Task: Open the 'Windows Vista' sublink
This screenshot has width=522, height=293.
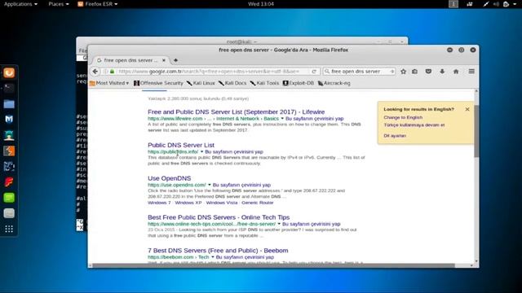Action: pyautogui.click(x=222, y=203)
